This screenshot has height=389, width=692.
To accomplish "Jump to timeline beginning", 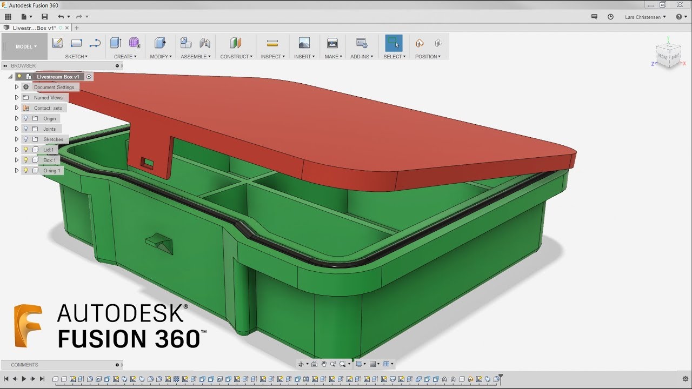I will 6,379.
